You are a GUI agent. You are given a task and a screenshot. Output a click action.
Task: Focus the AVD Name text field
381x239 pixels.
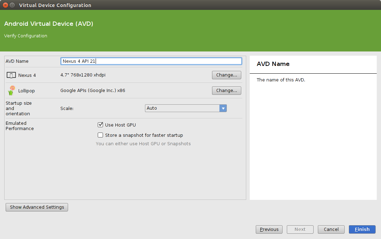point(151,61)
